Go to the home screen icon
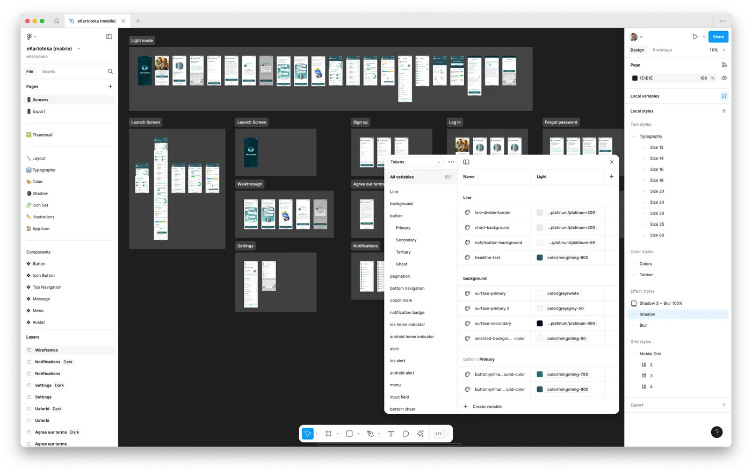This screenshot has height=474, width=752. point(56,21)
